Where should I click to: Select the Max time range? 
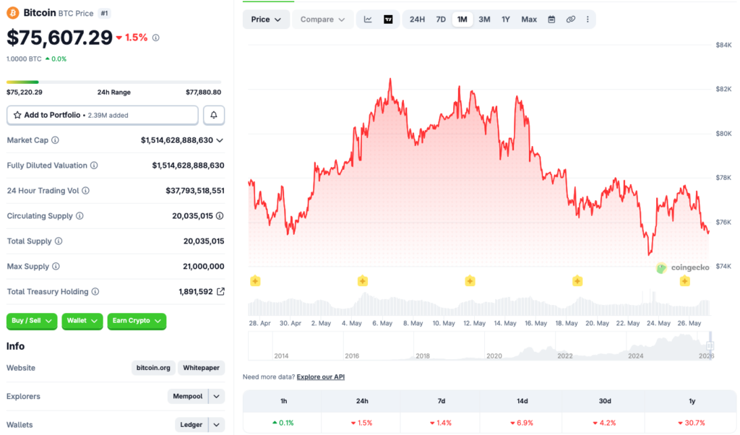click(x=529, y=20)
